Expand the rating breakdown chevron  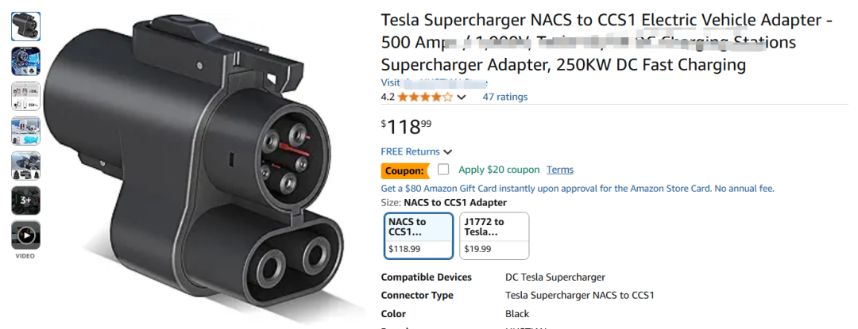point(462,98)
